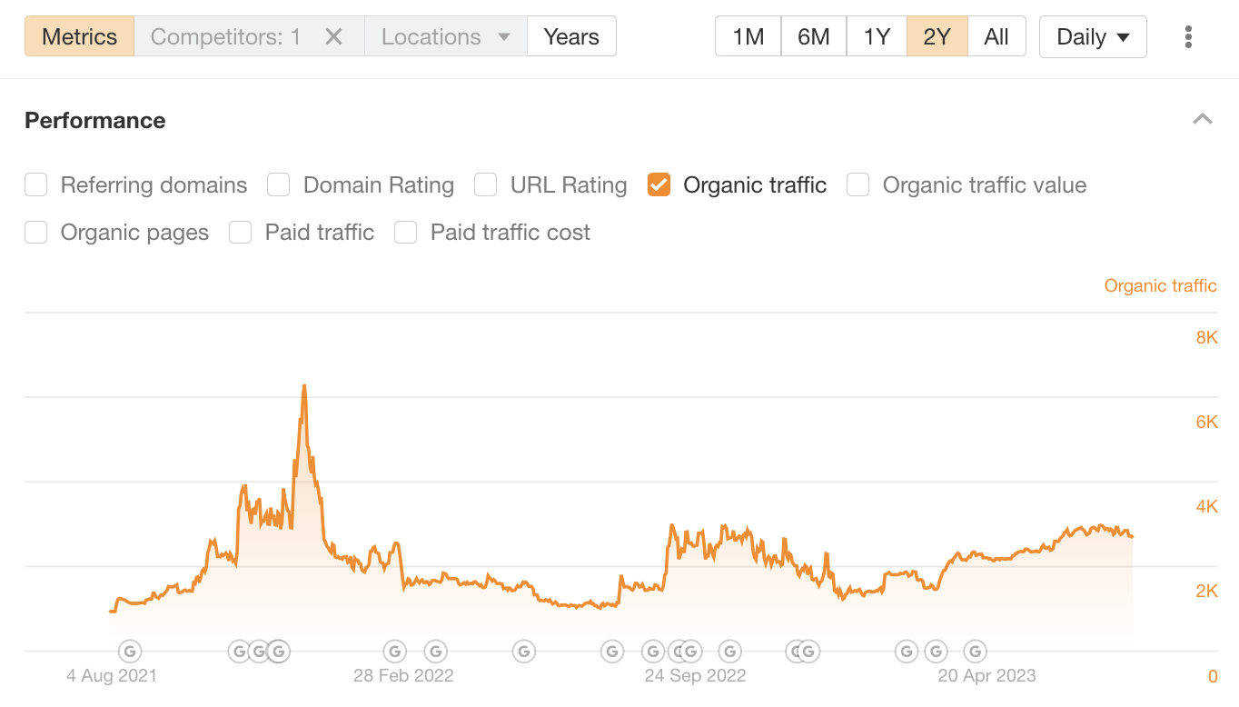This screenshot has height=707, width=1239.
Task: Click the double G marker near 24 Sep 2022
Action: click(x=687, y=651)
